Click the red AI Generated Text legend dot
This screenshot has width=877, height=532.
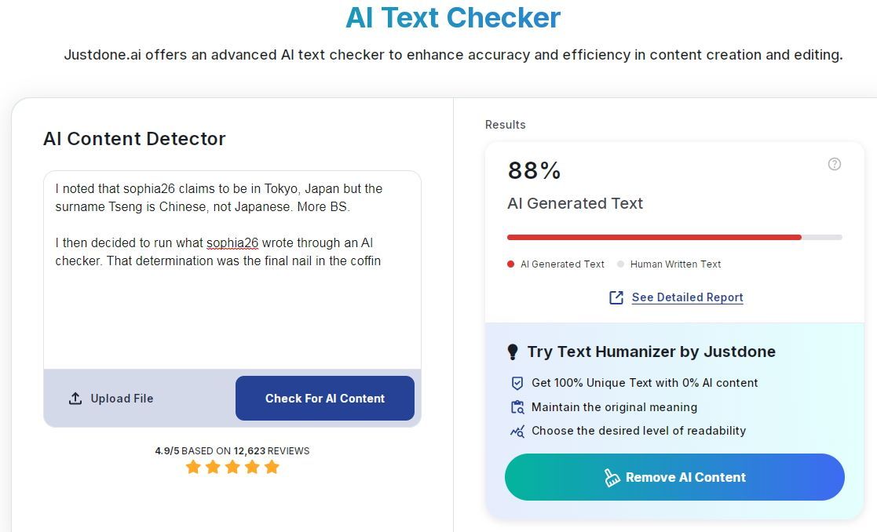[511, 264]
